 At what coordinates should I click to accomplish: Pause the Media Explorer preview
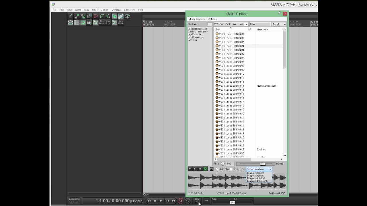[195, 169]
